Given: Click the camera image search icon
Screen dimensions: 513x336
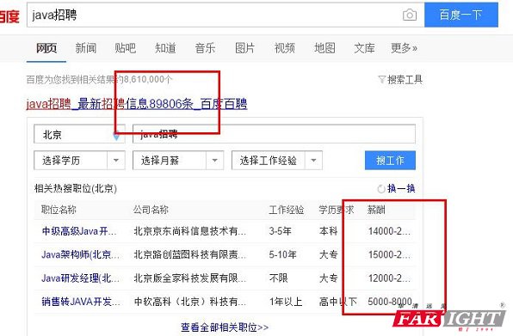Looking at the screenshot, I should tap(410, 15).
